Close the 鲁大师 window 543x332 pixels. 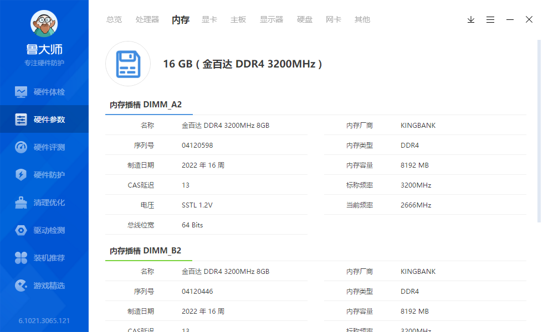(x=529, y=19)
